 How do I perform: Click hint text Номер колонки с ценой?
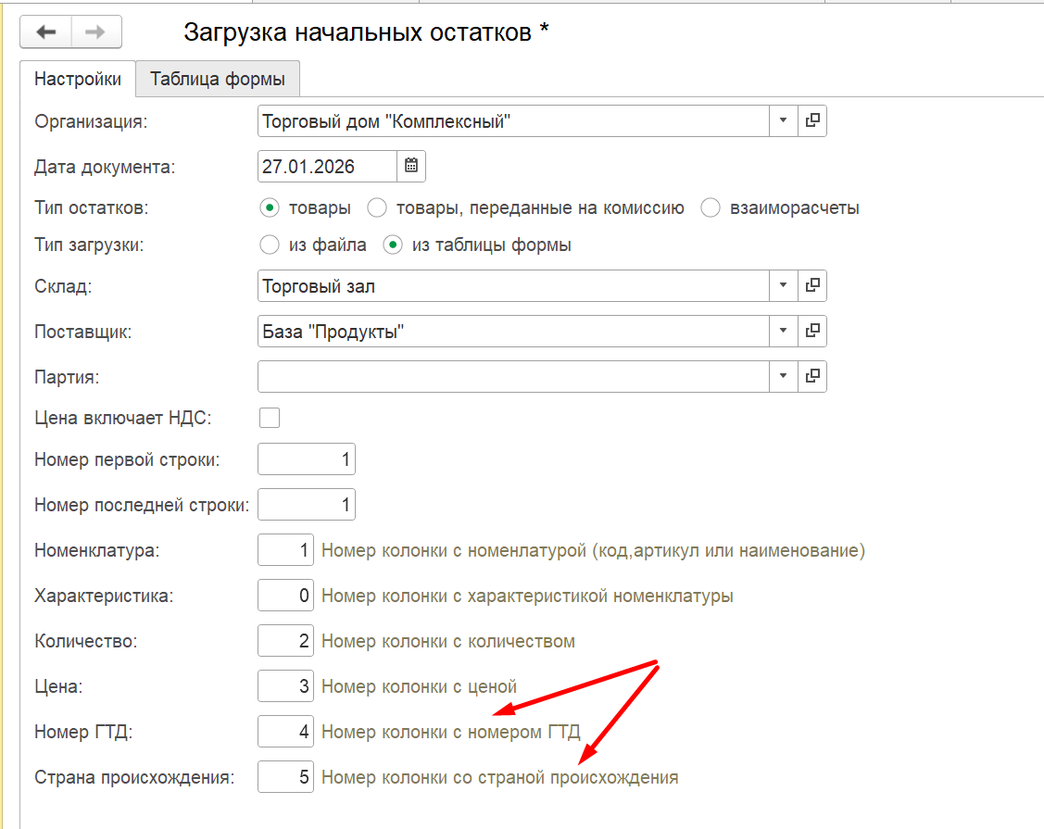click(419, 686)
